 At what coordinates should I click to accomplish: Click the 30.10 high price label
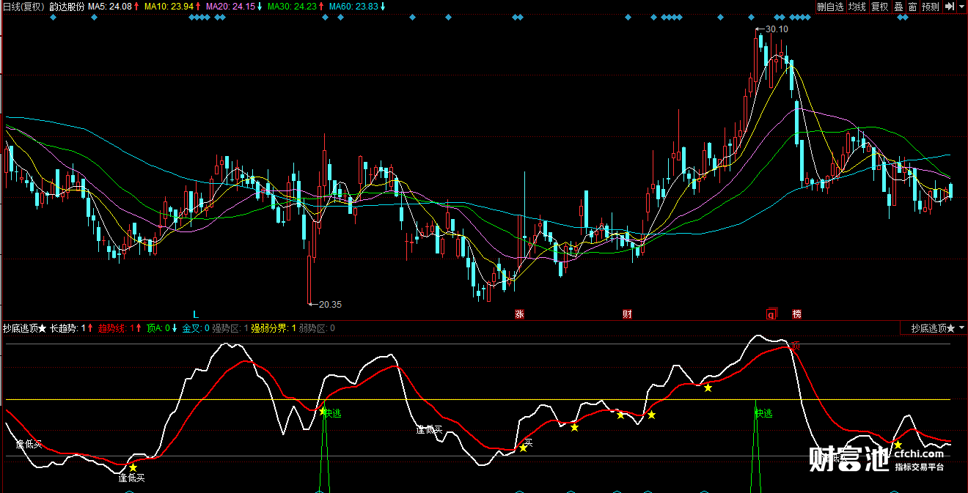click(x=776, y=29)
